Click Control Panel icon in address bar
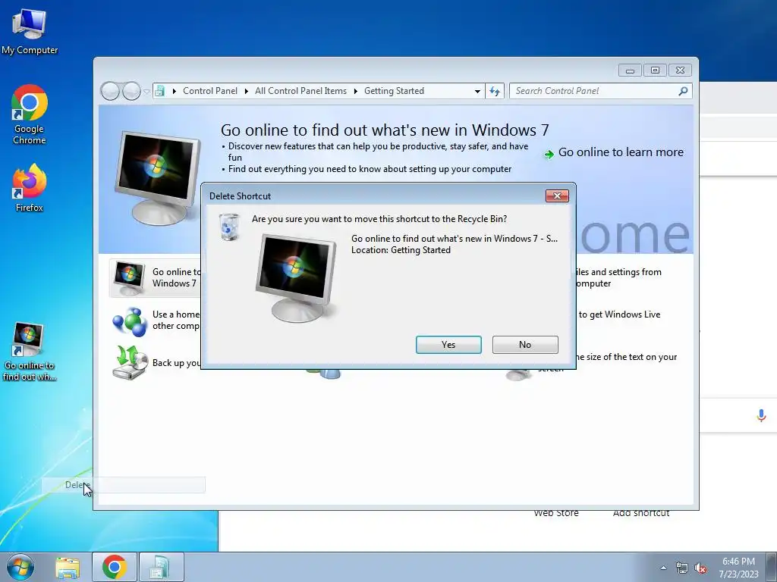Viewport: 777px width, 582px height. tap(159, 91)
